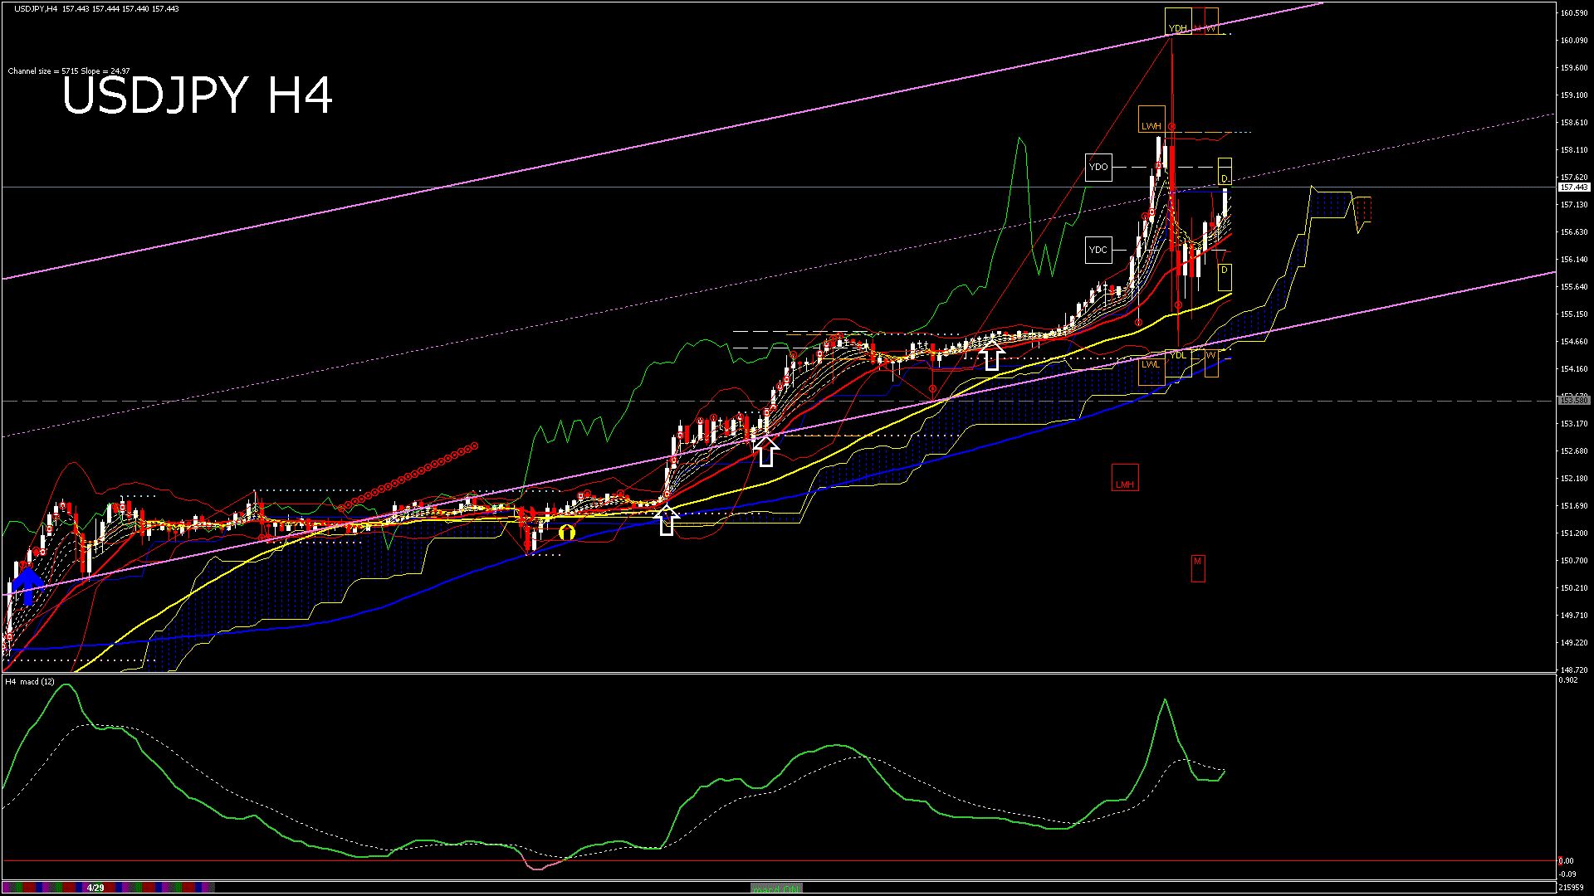Click the 215959 value at bottom right
The height and width of the screenshot is (896, 1594).
[x=1572, y=888]
